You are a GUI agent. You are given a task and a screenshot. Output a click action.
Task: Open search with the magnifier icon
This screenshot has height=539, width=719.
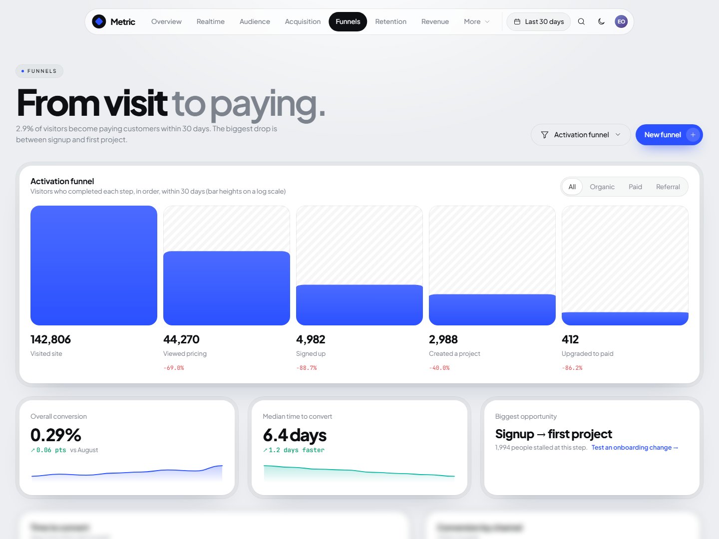click(x=581, y=21)
